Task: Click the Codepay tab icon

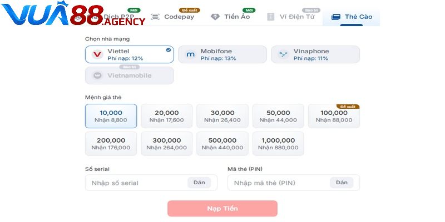Action: (x=155, y=17)
